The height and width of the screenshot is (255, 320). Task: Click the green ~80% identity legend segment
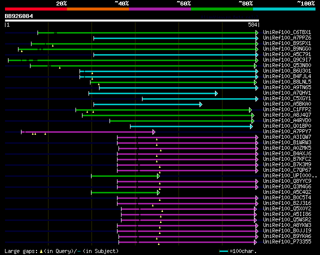coord(222,9)
